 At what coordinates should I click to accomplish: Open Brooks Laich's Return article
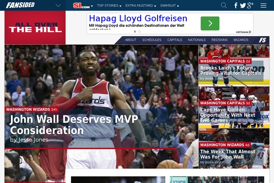coord(231,70)
